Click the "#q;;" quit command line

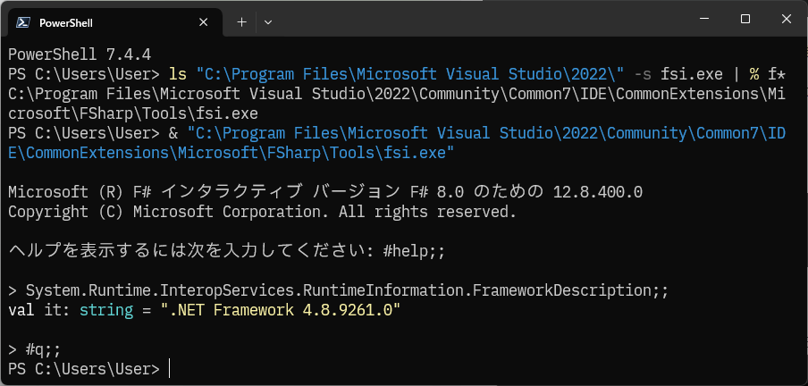[35, 350]
